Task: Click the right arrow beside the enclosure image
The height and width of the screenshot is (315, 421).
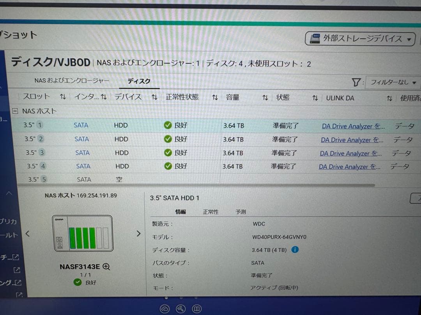Action: 139,233
